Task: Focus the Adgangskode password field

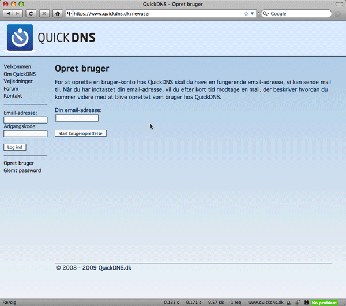Action: click(x=25, y=134)
